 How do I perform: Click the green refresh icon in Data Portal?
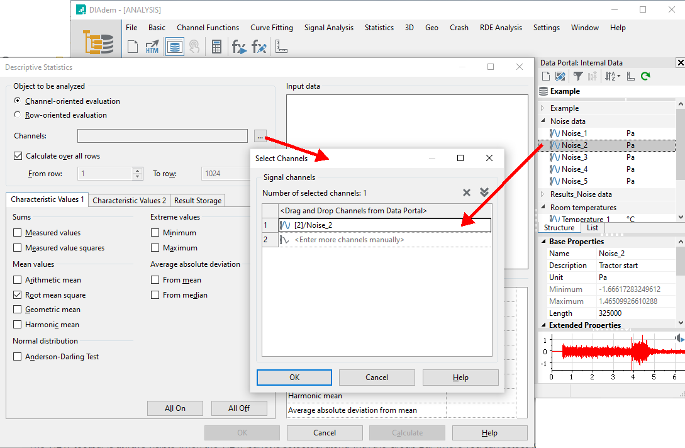pos(645,76)
